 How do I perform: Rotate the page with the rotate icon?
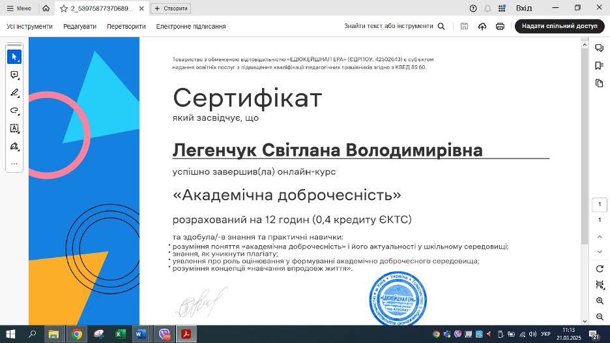click(600, 269)
